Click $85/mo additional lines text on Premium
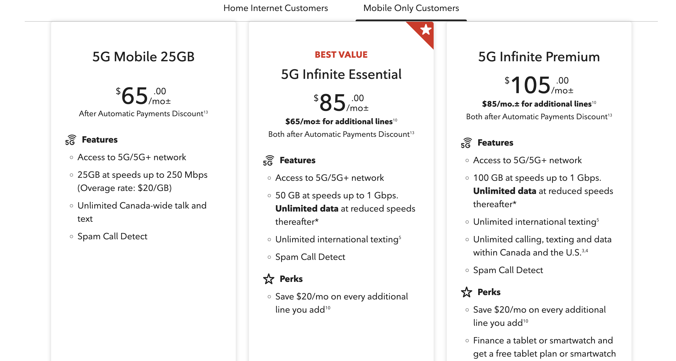676x361 pixels. point(537,104)
